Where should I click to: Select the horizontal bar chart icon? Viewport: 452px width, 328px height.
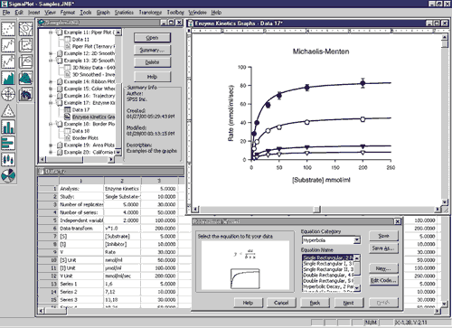pos(8,143)
